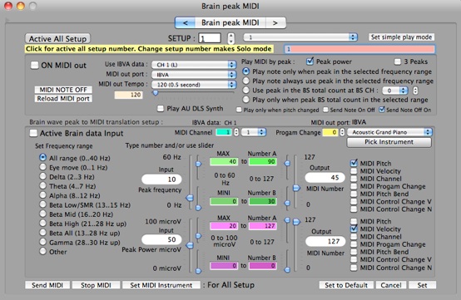Toggle upper MIDI Pitch checkbox (checked)
461x300 pixels.
pos(354,163)
